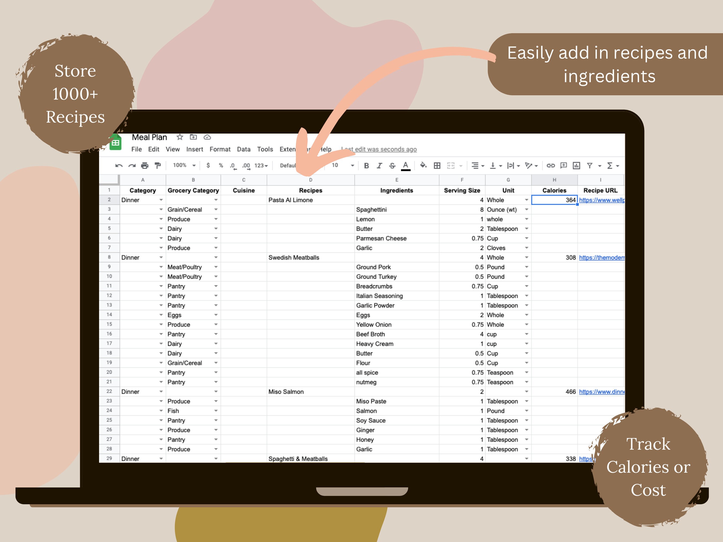Click the Strikethrough icon
The height and width of the screenshot is (542, 723).
click(393, 166)
